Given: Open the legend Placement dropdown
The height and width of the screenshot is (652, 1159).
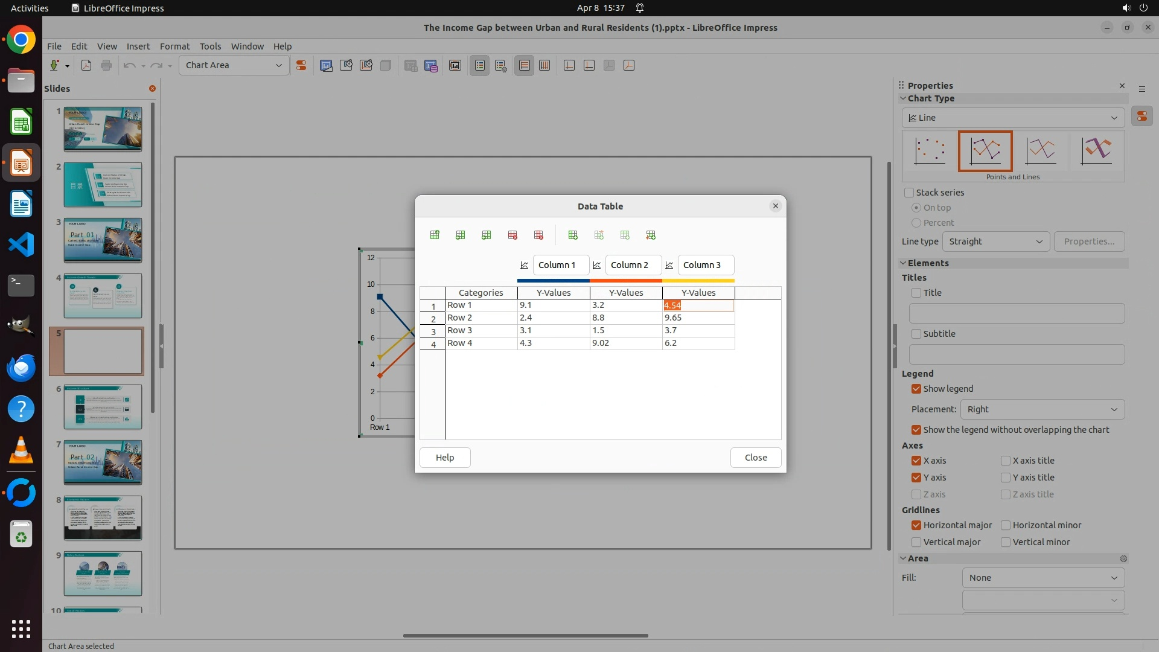Looking at the screenshot, I should (x=1042, y=409).
